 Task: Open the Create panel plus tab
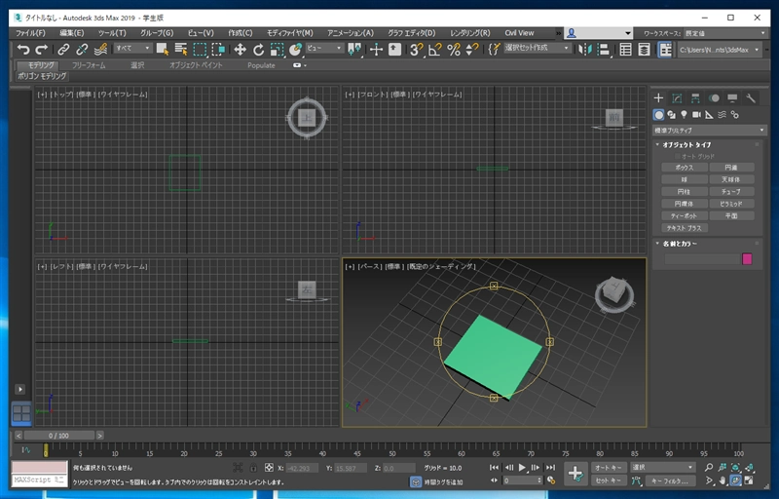point(658,97)
